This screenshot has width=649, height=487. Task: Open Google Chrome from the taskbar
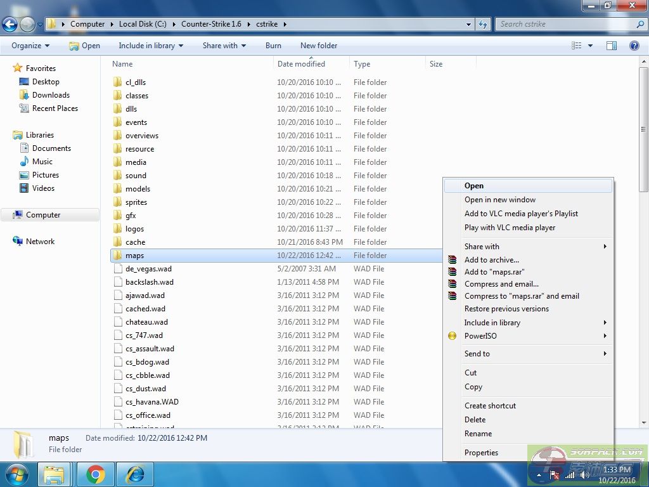point(96,474)
